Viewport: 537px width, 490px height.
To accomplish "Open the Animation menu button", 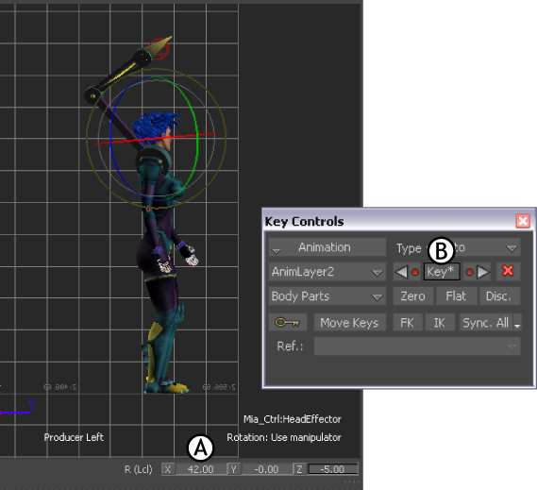I will coord(327,247).
